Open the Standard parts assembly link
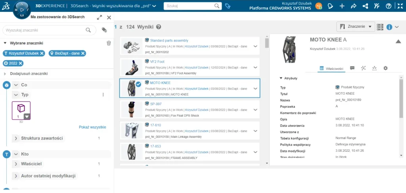The image size is (406, 193). (169, 40)
